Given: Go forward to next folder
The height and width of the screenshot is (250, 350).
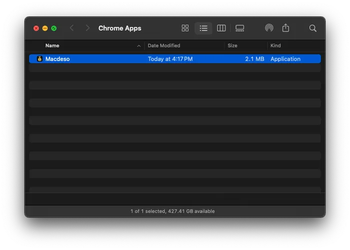Looking at the screenshot, I should tap(87, 28).
